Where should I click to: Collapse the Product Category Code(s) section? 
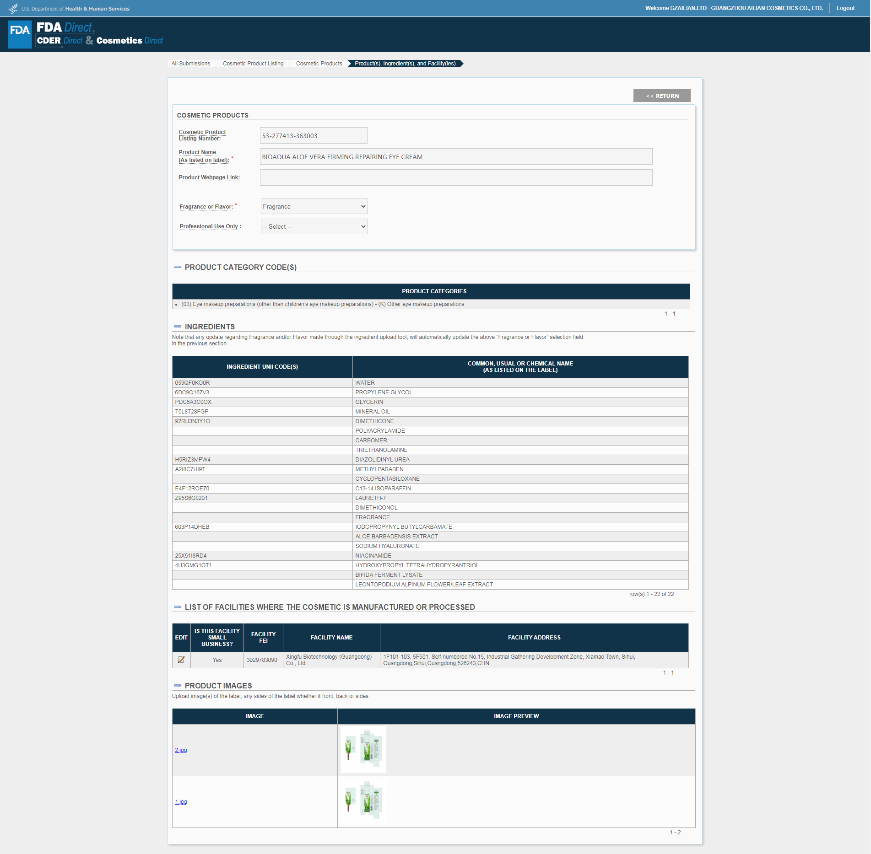coord(178,267)
